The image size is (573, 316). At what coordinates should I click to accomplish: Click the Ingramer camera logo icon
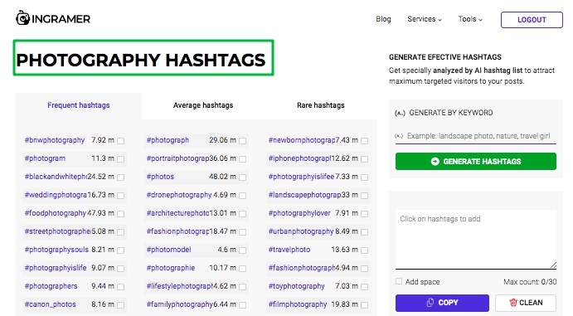pyautogui.click(x=22, y=18)
